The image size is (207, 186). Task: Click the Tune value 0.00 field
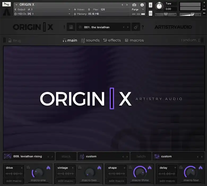(x=171, y=9)
